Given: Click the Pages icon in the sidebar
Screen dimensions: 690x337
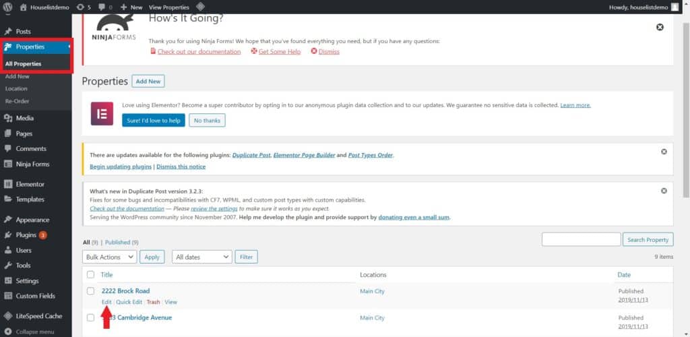Looking at the screenshot, I should click(x=7, y=133).
